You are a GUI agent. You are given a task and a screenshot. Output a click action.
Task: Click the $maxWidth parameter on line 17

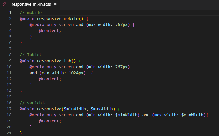[102, 109]
